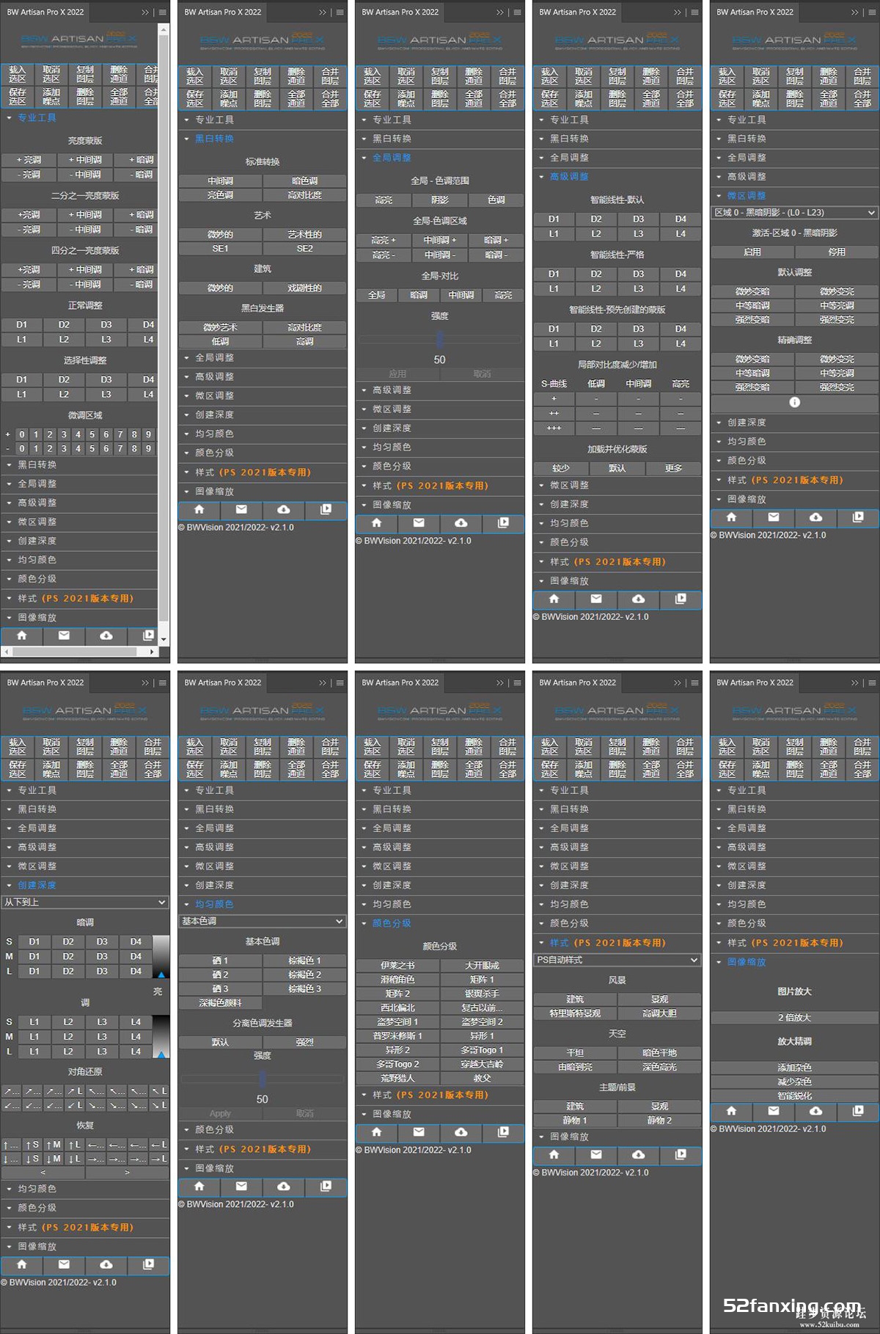Click the duplicate-play icon in the open-黑白转换 panel
The height and width of the screenshot is (1334, 880).
point(326,509)
